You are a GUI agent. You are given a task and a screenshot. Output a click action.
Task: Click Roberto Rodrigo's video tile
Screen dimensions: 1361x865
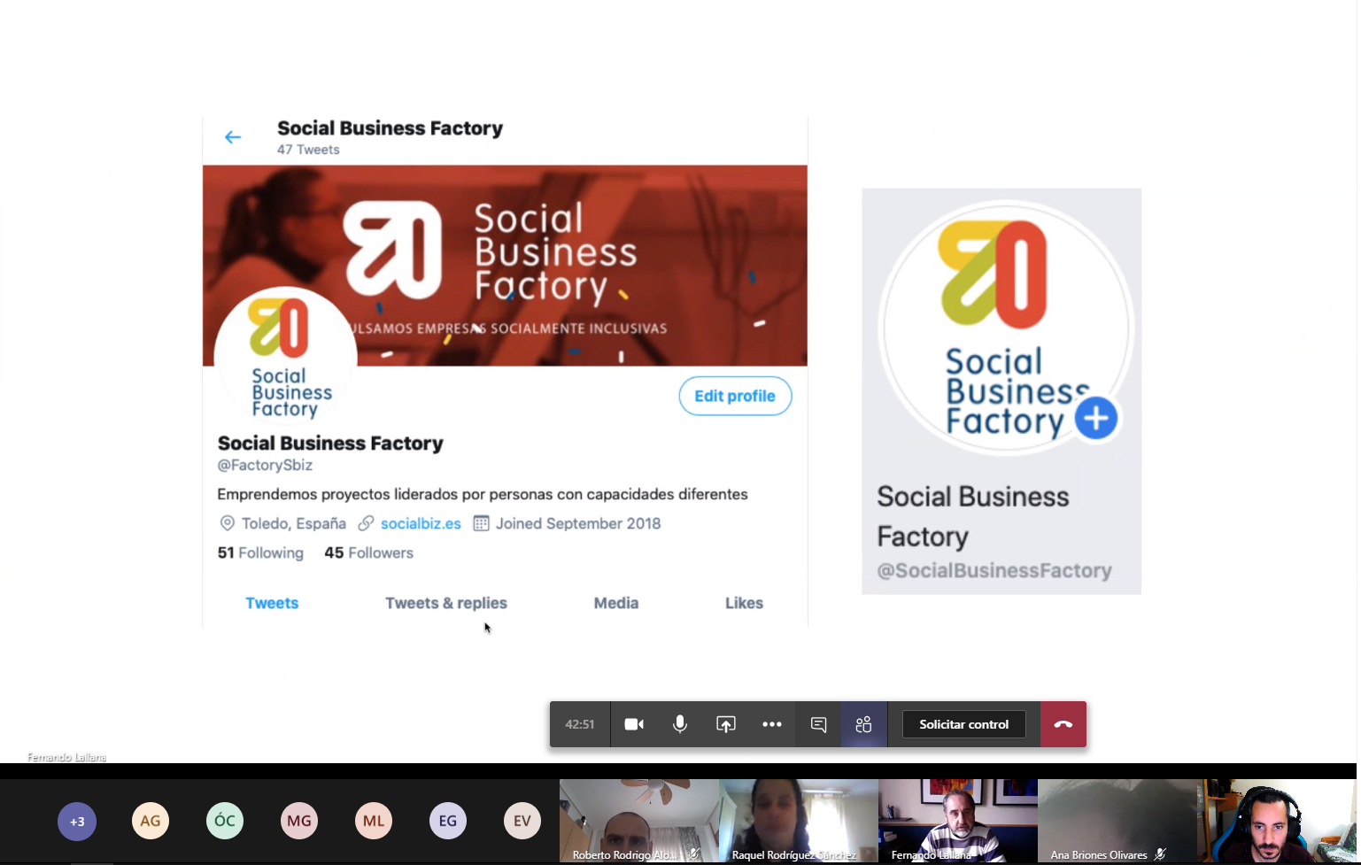(x=639, y=821)
